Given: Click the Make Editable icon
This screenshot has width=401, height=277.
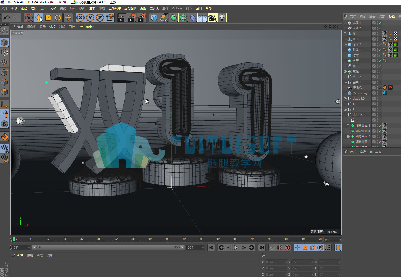Looking at the screenshot, I should (4, 31).
